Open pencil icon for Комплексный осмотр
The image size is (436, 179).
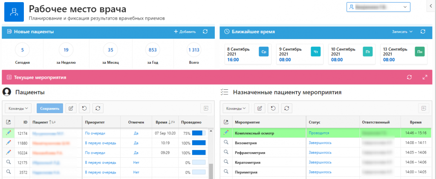click(226, 133)
